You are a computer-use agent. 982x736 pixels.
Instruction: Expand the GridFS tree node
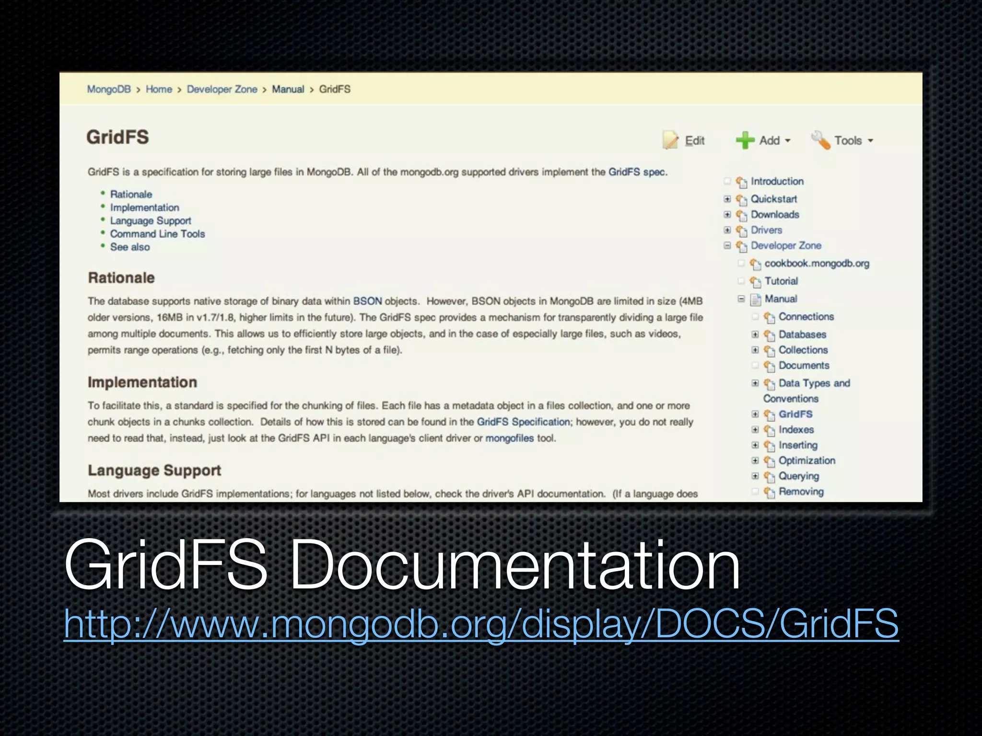[x=755, y=414]
